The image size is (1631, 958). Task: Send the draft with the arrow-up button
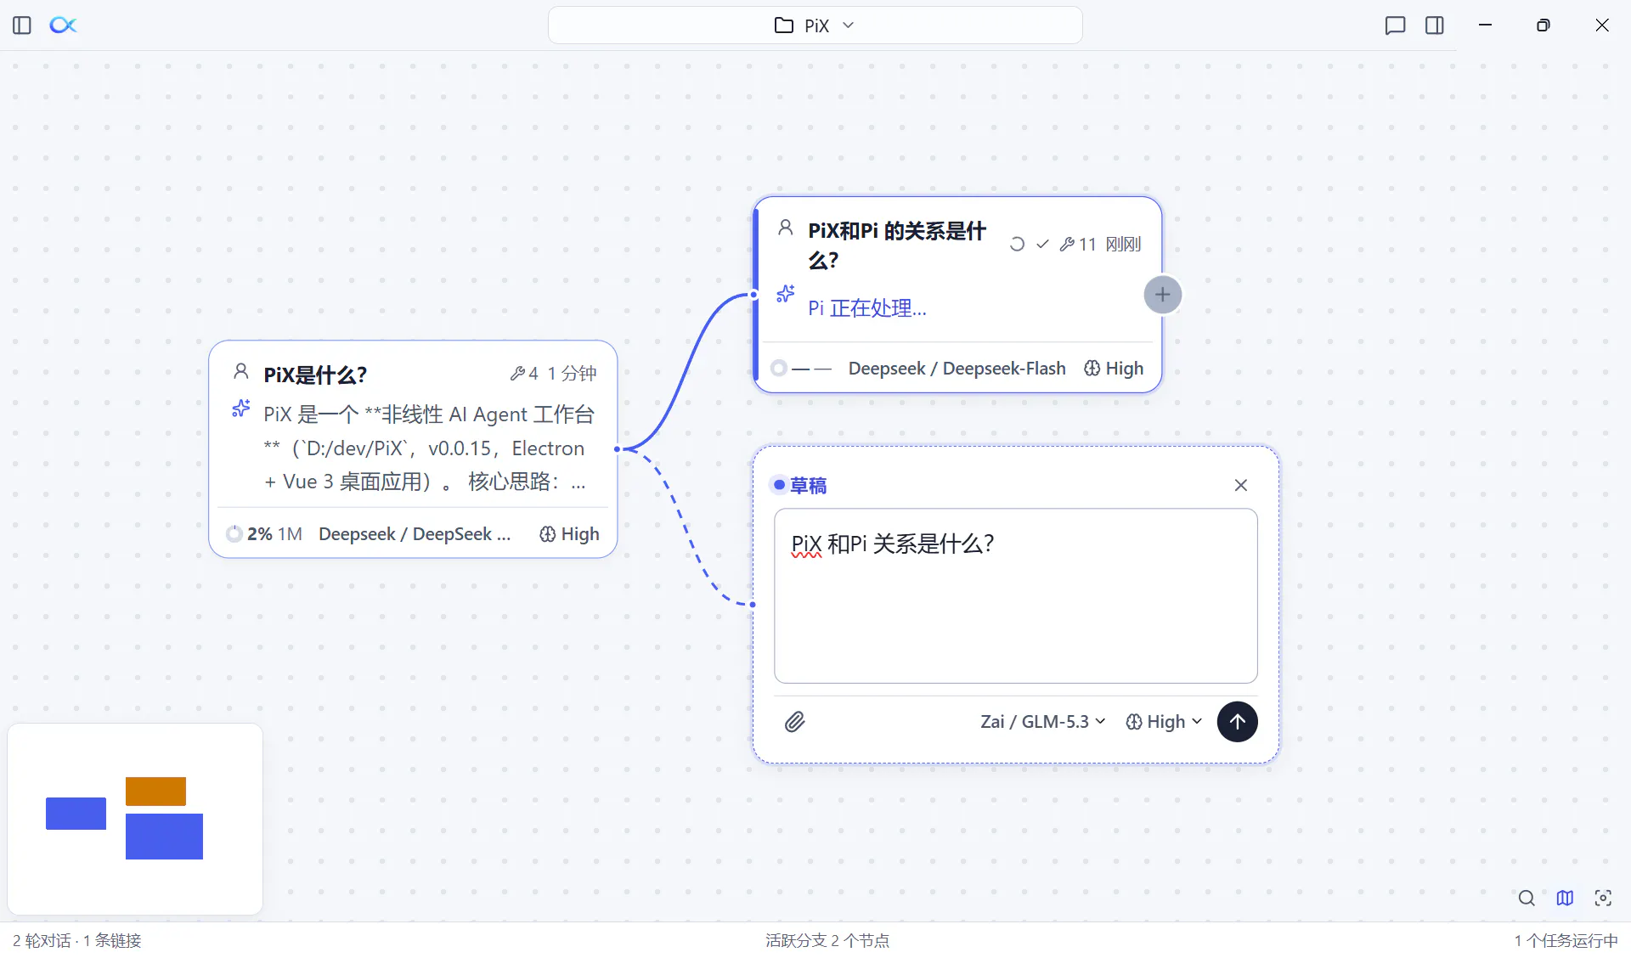(1238, 722)
